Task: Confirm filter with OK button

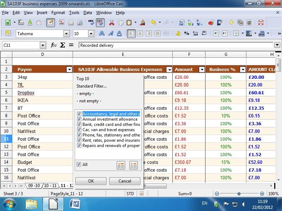Action: click(91, 181)
